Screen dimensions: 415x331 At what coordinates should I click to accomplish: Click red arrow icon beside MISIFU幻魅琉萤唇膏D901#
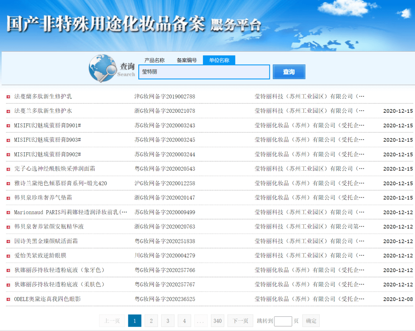tap(8, 126)
